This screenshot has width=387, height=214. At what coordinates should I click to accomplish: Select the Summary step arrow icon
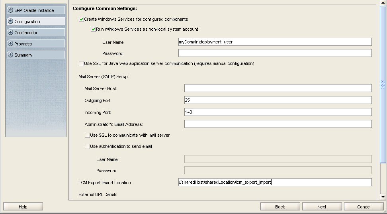tap(10, 55)
